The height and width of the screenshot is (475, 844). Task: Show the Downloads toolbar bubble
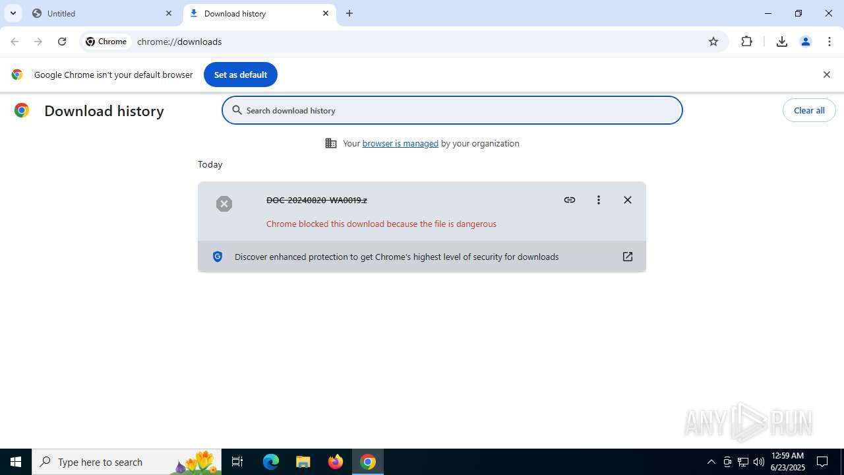[x=782, y=42]
